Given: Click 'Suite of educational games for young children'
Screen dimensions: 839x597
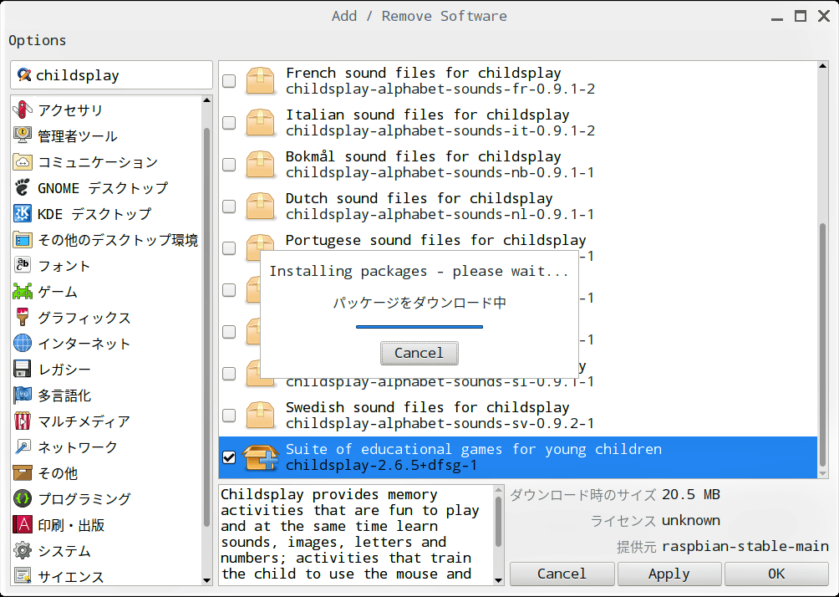Looking at the screenshot, I should (x=474, y=449).
